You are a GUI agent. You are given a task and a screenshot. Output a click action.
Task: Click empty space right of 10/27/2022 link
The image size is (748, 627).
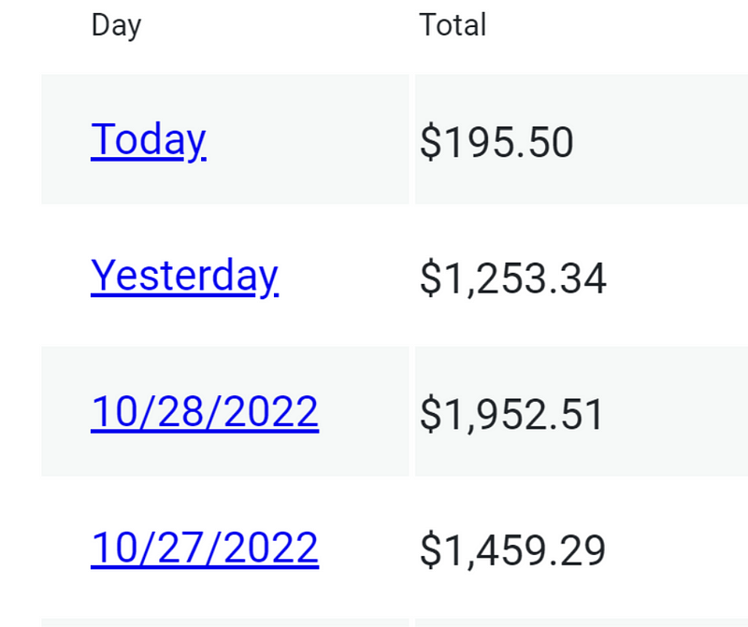tap(364, 548)
